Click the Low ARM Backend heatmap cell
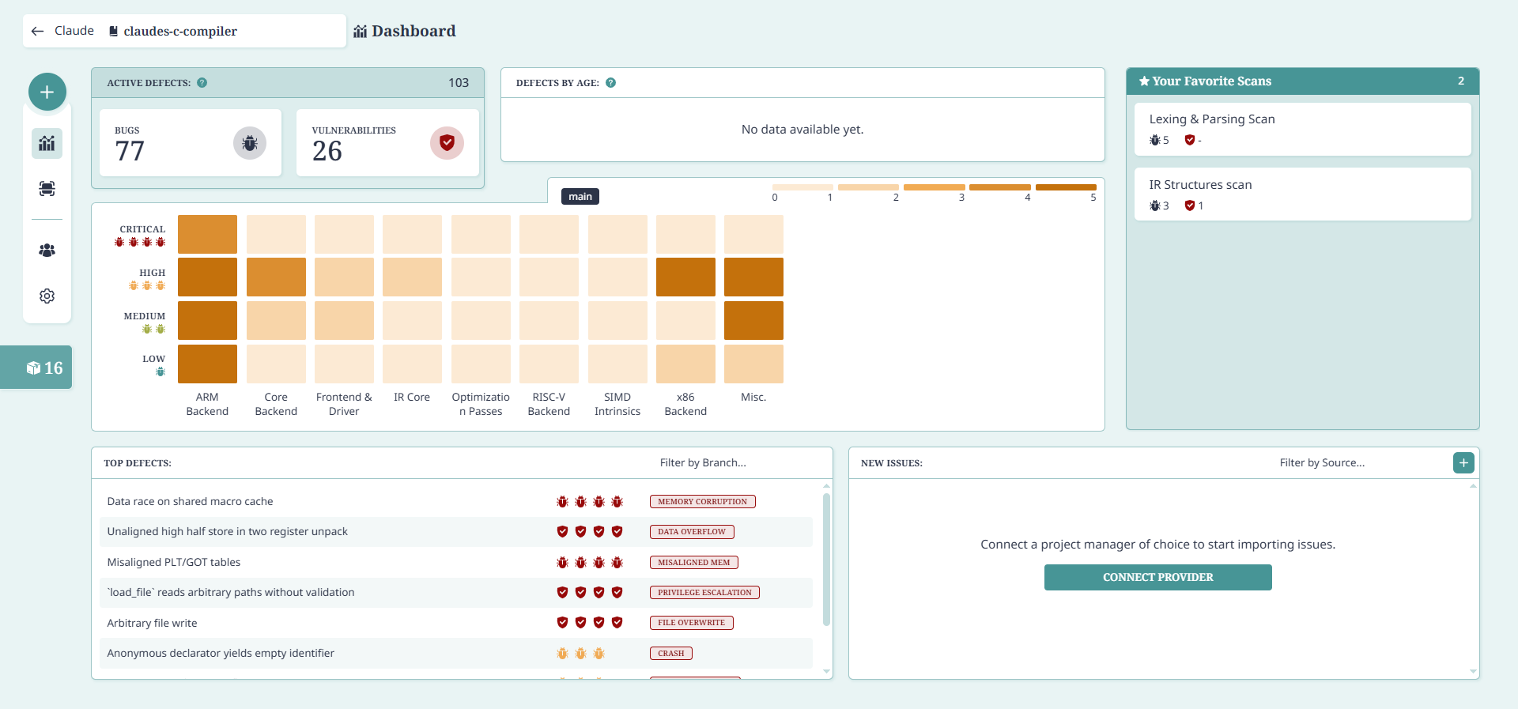Screen dimensions: 1518x709 point(207,364)
